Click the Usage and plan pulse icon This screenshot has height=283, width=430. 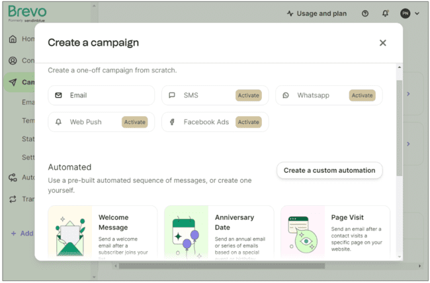point(290,13)
